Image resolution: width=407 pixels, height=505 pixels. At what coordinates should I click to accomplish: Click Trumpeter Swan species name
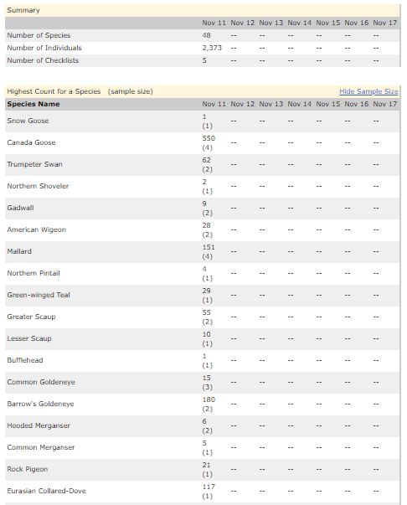click(x=35, y=164)
